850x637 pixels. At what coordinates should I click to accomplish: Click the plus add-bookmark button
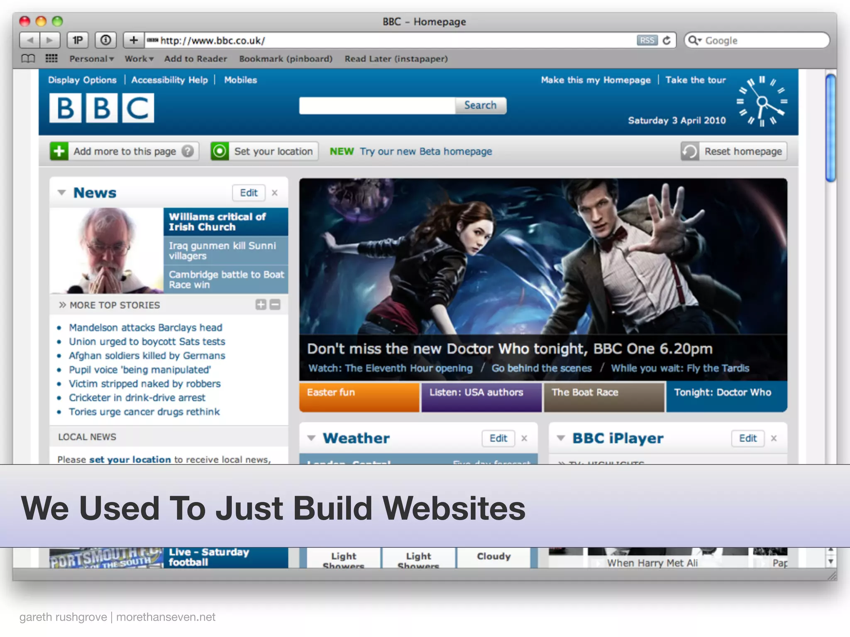[x=134, y=40]
